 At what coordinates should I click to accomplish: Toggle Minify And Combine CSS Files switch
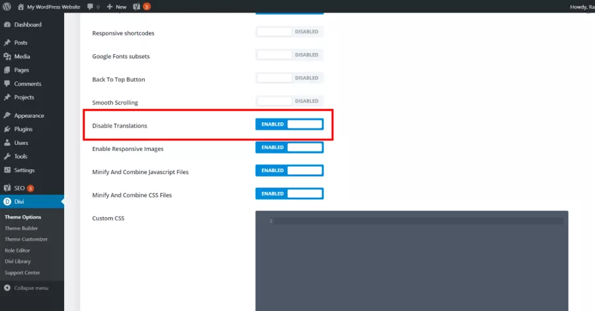pyautogui.click(x=290, y=194)
